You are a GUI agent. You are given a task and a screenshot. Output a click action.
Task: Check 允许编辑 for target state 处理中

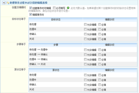(85, 29)
